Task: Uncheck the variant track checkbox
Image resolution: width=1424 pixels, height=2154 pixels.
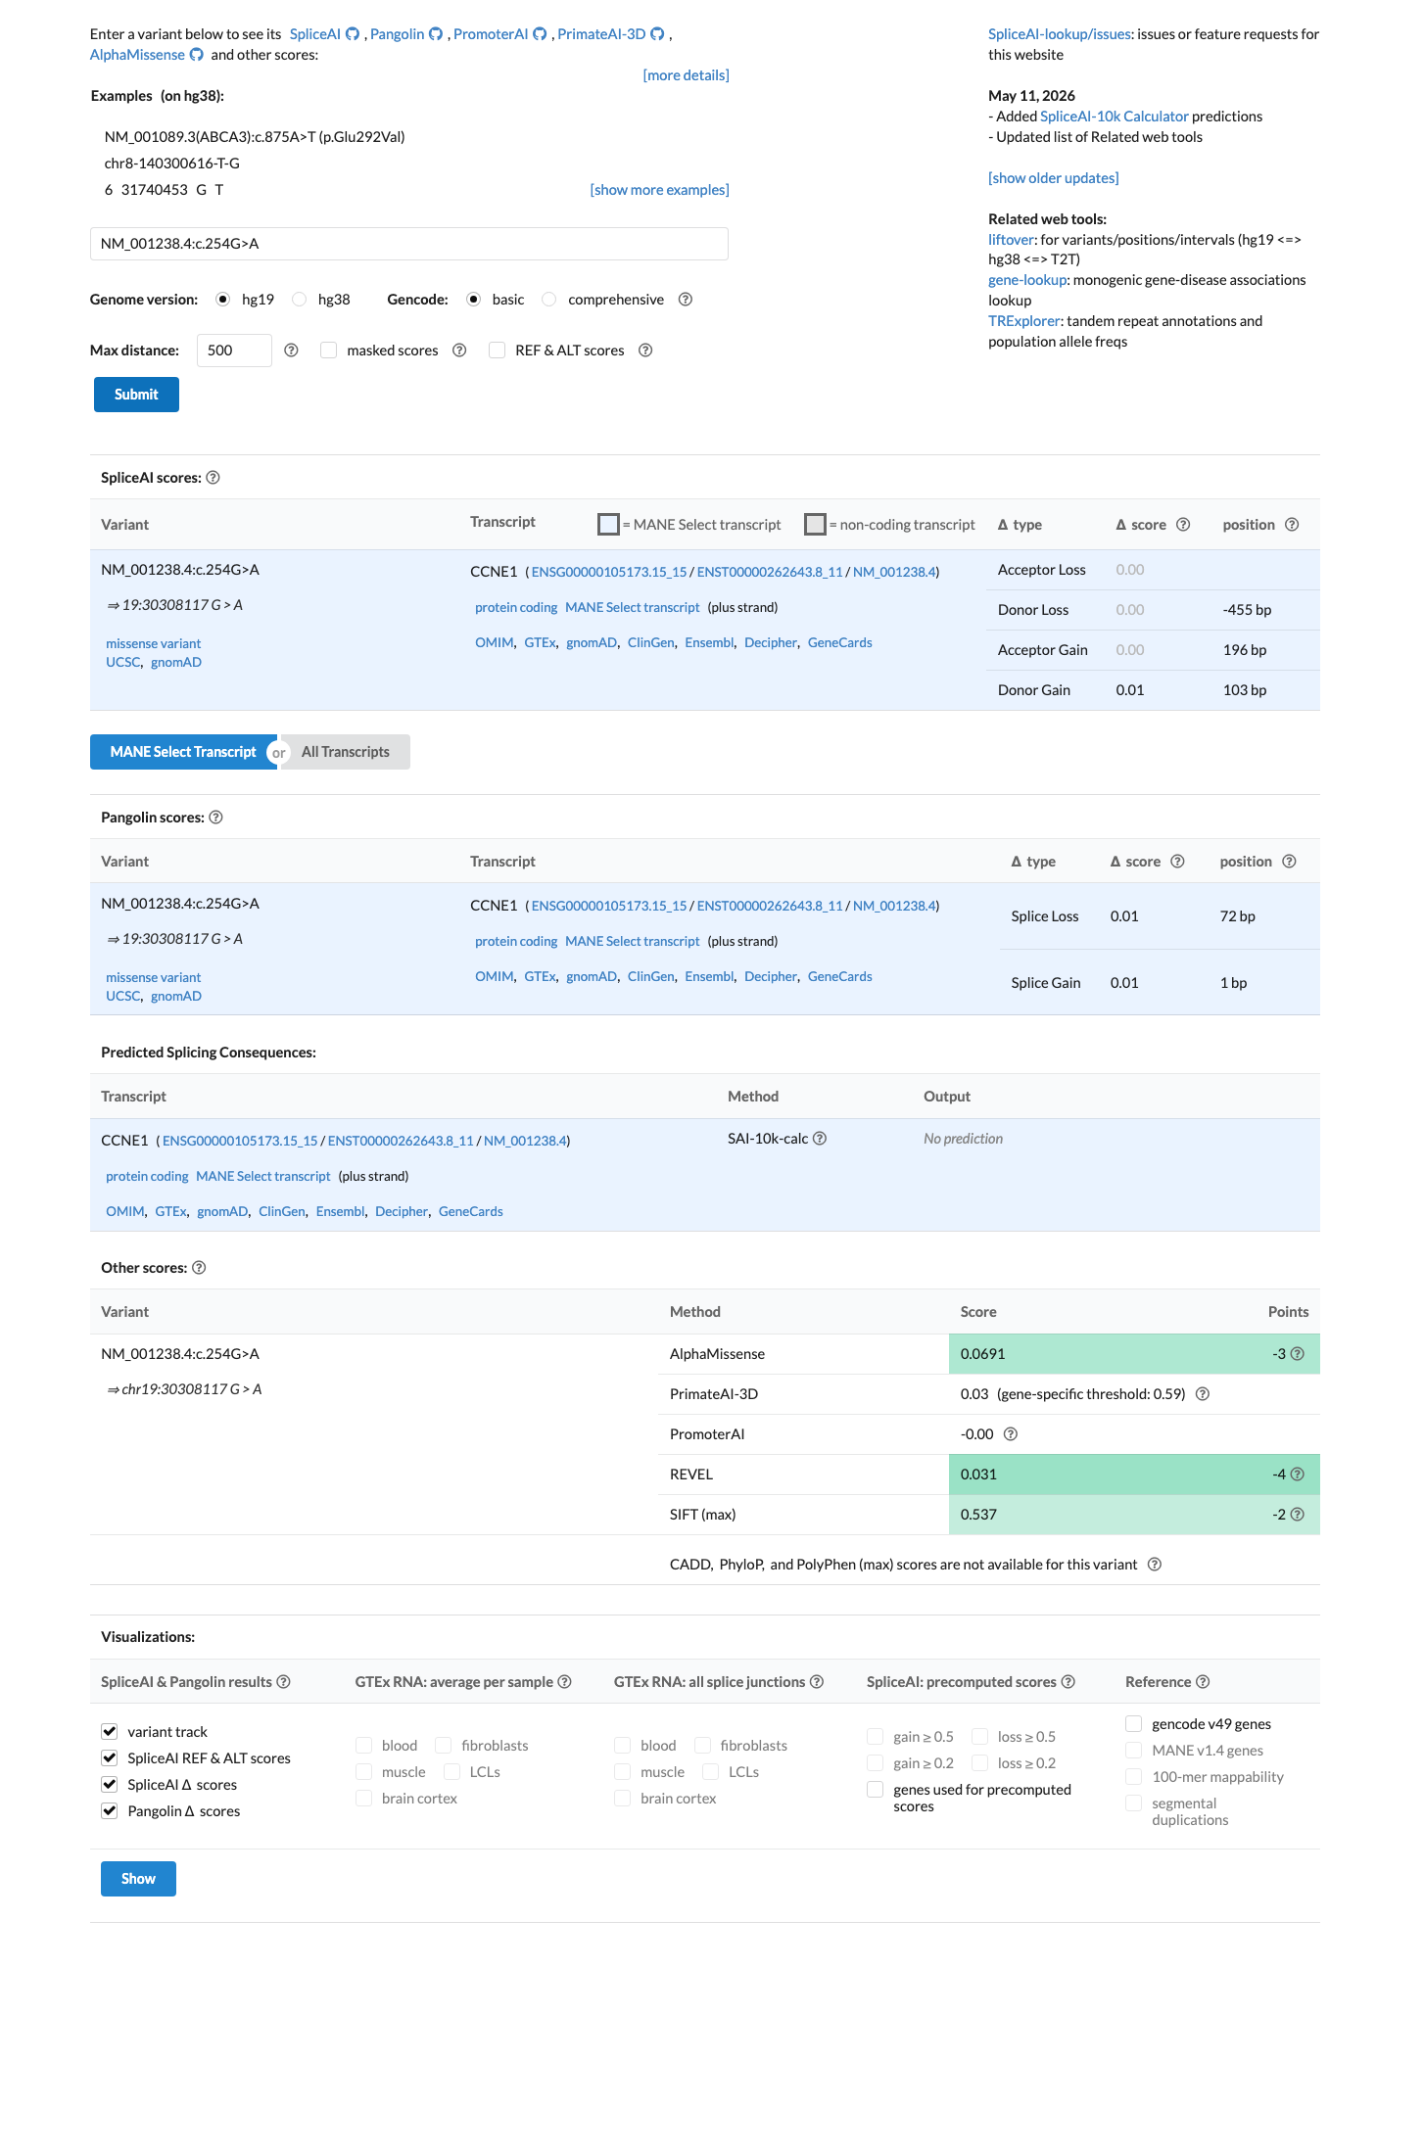Action: (x=110, y=1732)
